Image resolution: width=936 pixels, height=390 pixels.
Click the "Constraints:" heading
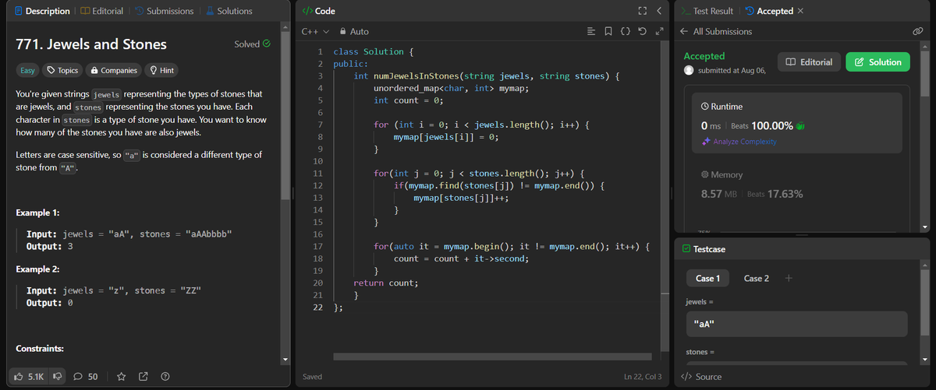40,348
